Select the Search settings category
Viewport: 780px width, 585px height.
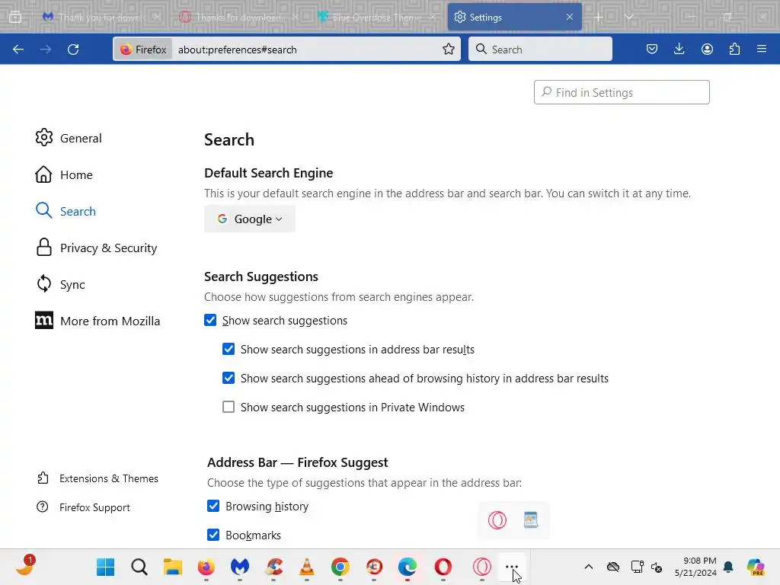click(66, 211)
